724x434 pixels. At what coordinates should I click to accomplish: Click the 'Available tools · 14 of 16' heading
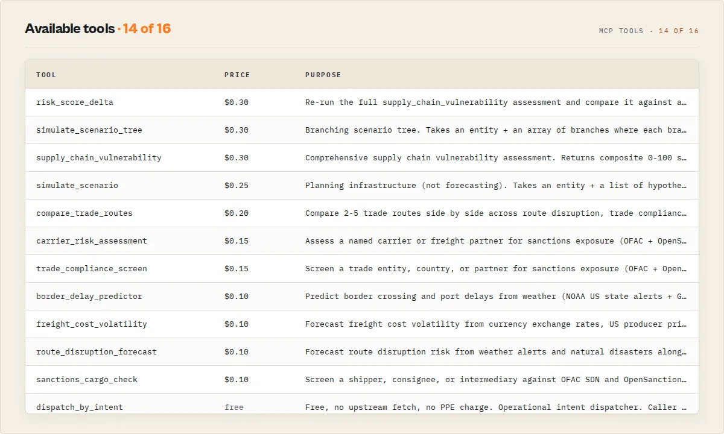click(x=98, y=28)
